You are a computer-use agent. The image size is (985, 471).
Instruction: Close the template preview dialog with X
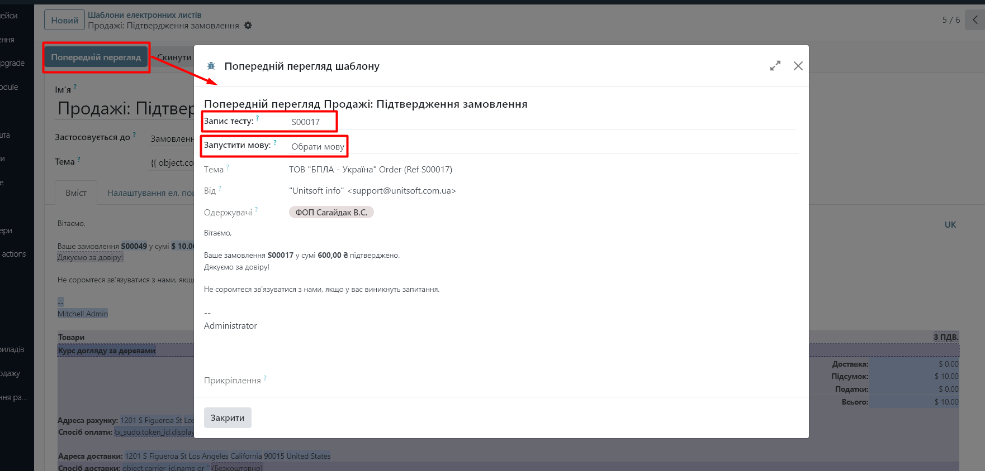(798, 66)
